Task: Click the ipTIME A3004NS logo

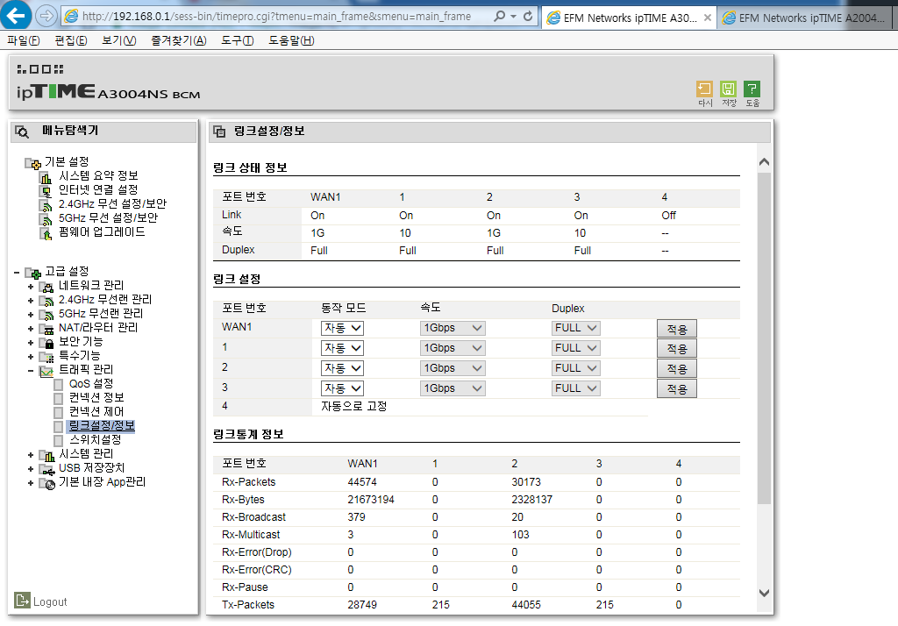Action: (x=108, y=92)
